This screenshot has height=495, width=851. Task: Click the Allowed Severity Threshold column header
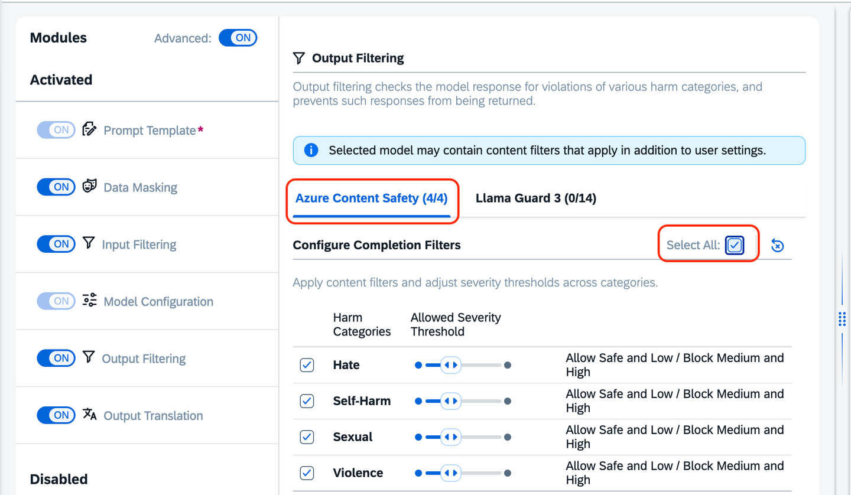pyautogui.click(x=456, y=324)
